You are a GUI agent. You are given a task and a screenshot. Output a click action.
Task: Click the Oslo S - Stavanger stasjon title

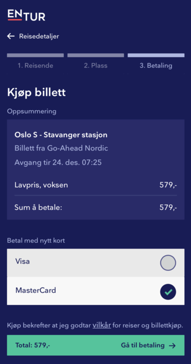61,135
